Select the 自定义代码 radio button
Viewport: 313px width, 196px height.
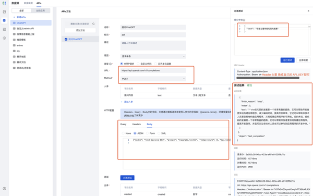tap(138, 64)
